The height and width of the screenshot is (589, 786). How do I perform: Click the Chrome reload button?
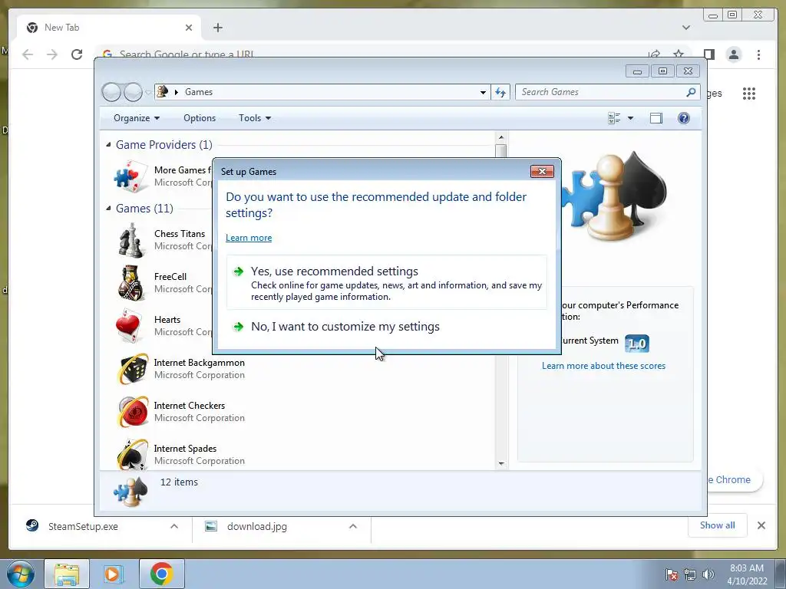point(77,54)
